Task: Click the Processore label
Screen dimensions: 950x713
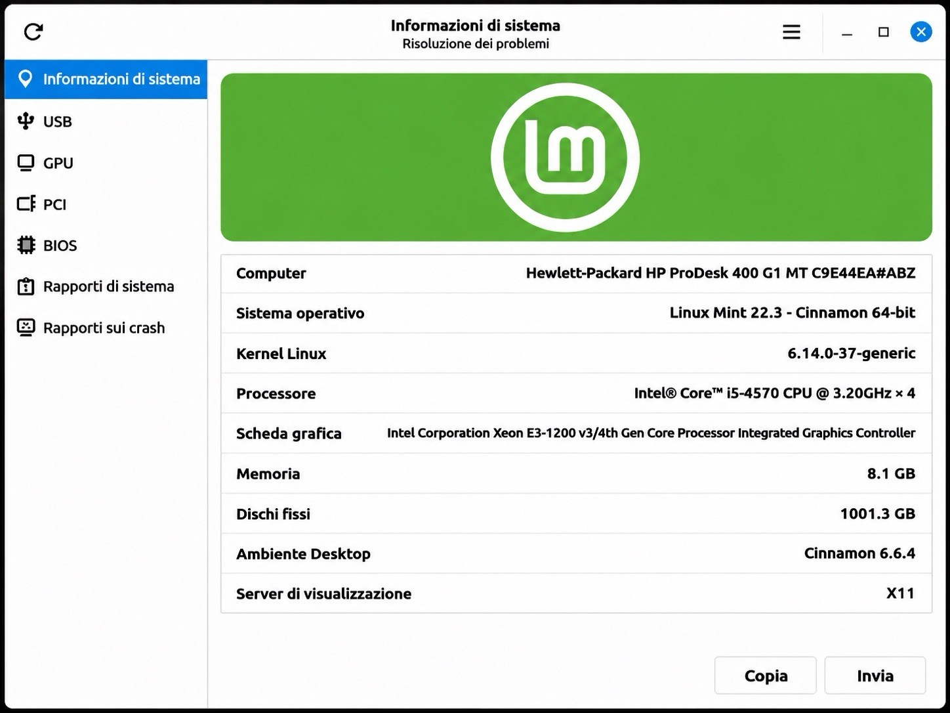Action: (276, 393)
